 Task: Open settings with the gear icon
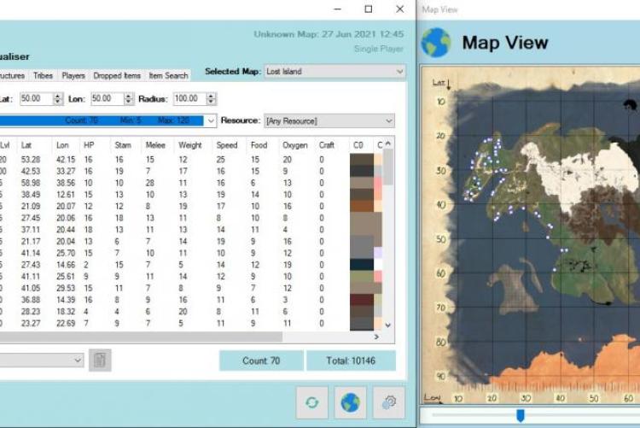pyautogui.click(x=390, y=402)
